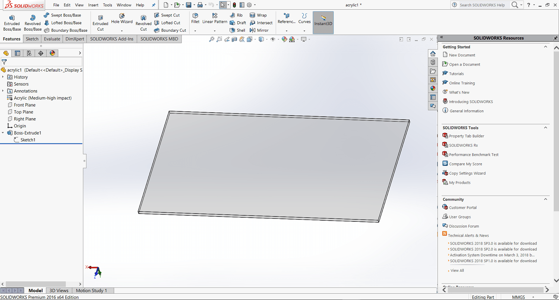Open Design Library in task pane
Image resolution: width=559 pixels, height=300 pixels.
433,62
